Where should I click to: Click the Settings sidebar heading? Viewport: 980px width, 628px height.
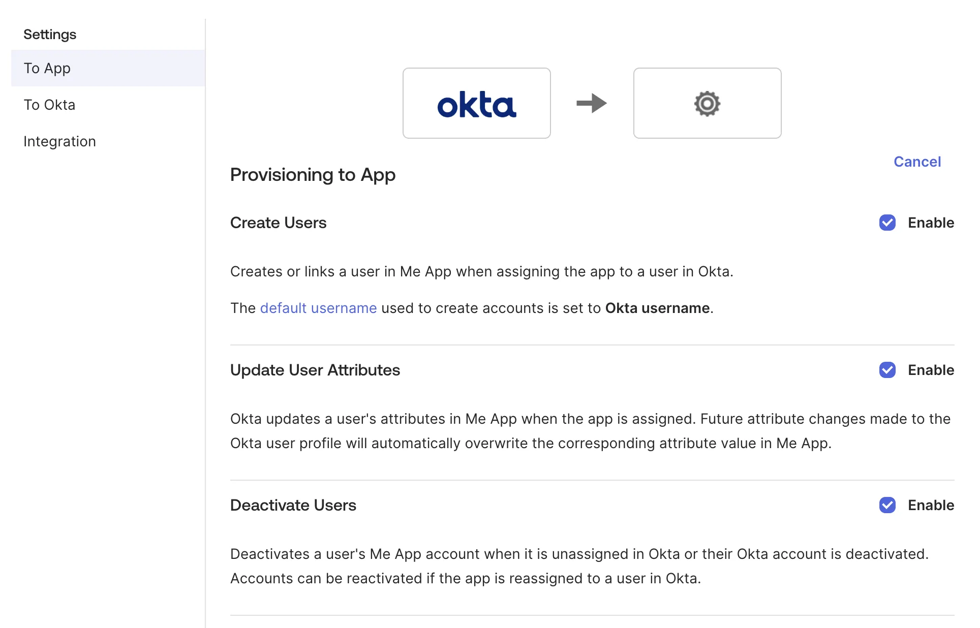pos(50,35)
